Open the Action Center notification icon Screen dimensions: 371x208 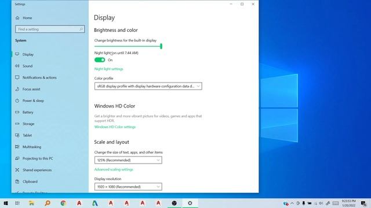363,203
